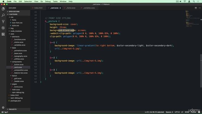Change file encoding UTF-8
This screenshot has width=202, height=114.
tap(177, 112)
